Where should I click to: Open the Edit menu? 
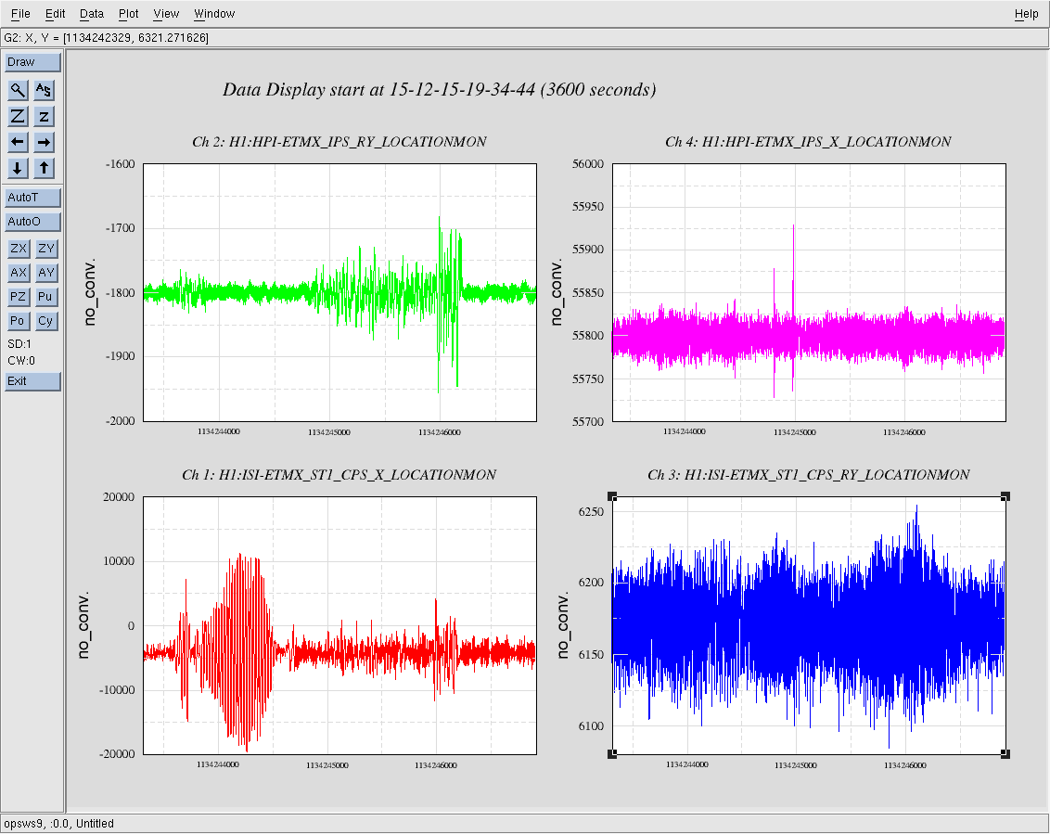55,13
